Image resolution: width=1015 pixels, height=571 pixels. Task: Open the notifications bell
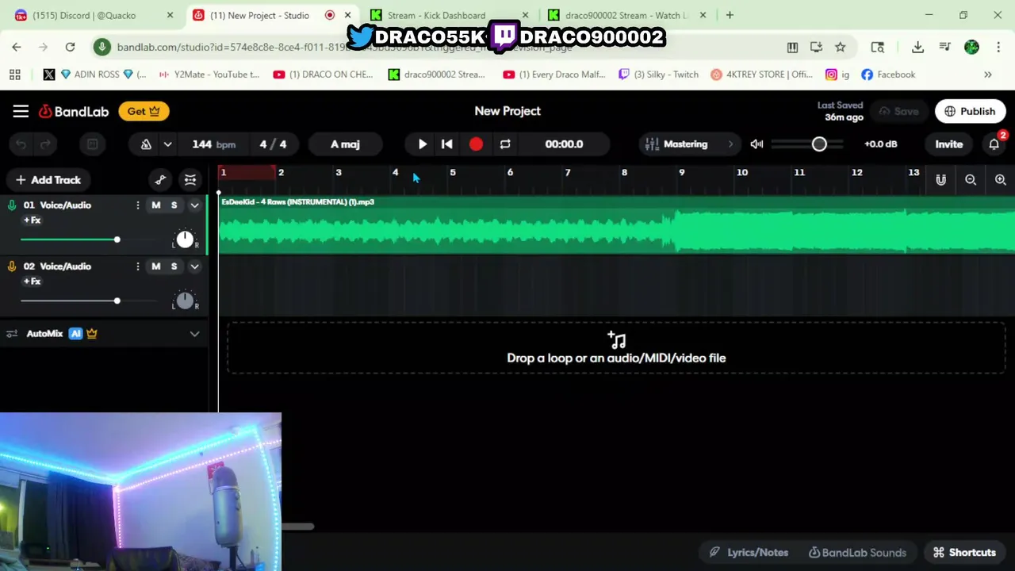click(x=994, y=144)
